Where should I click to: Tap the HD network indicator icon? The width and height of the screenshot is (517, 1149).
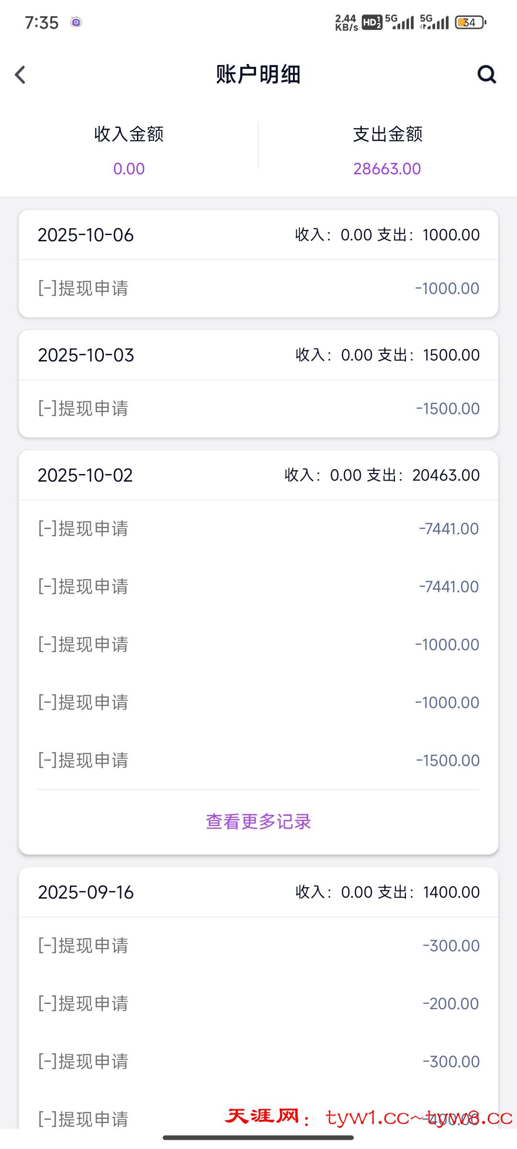[x=372, y=23]
